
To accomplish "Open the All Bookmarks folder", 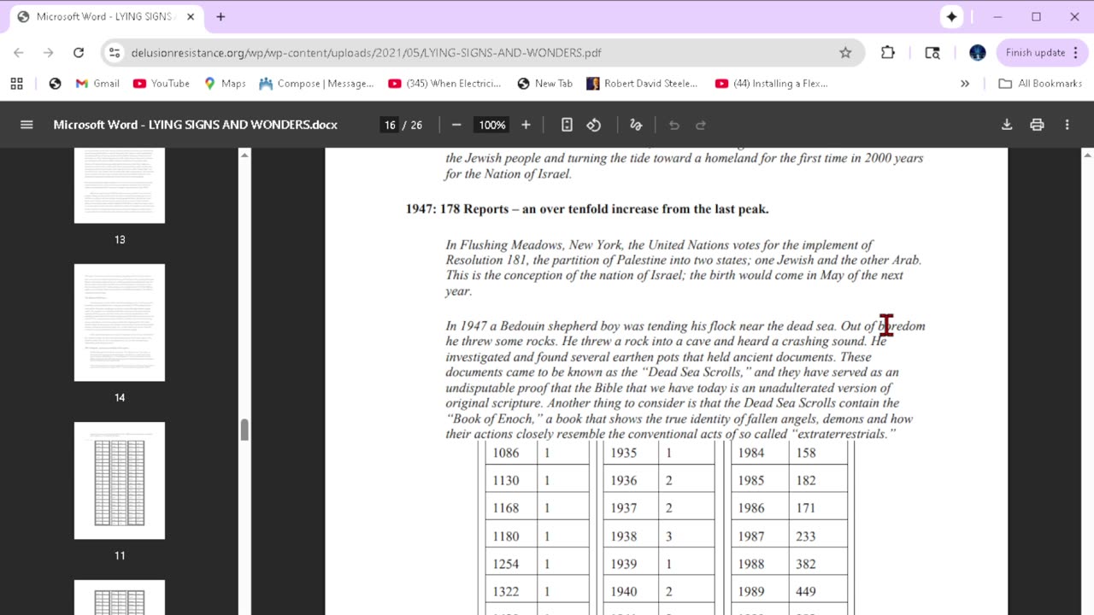I will (1040, 83).
